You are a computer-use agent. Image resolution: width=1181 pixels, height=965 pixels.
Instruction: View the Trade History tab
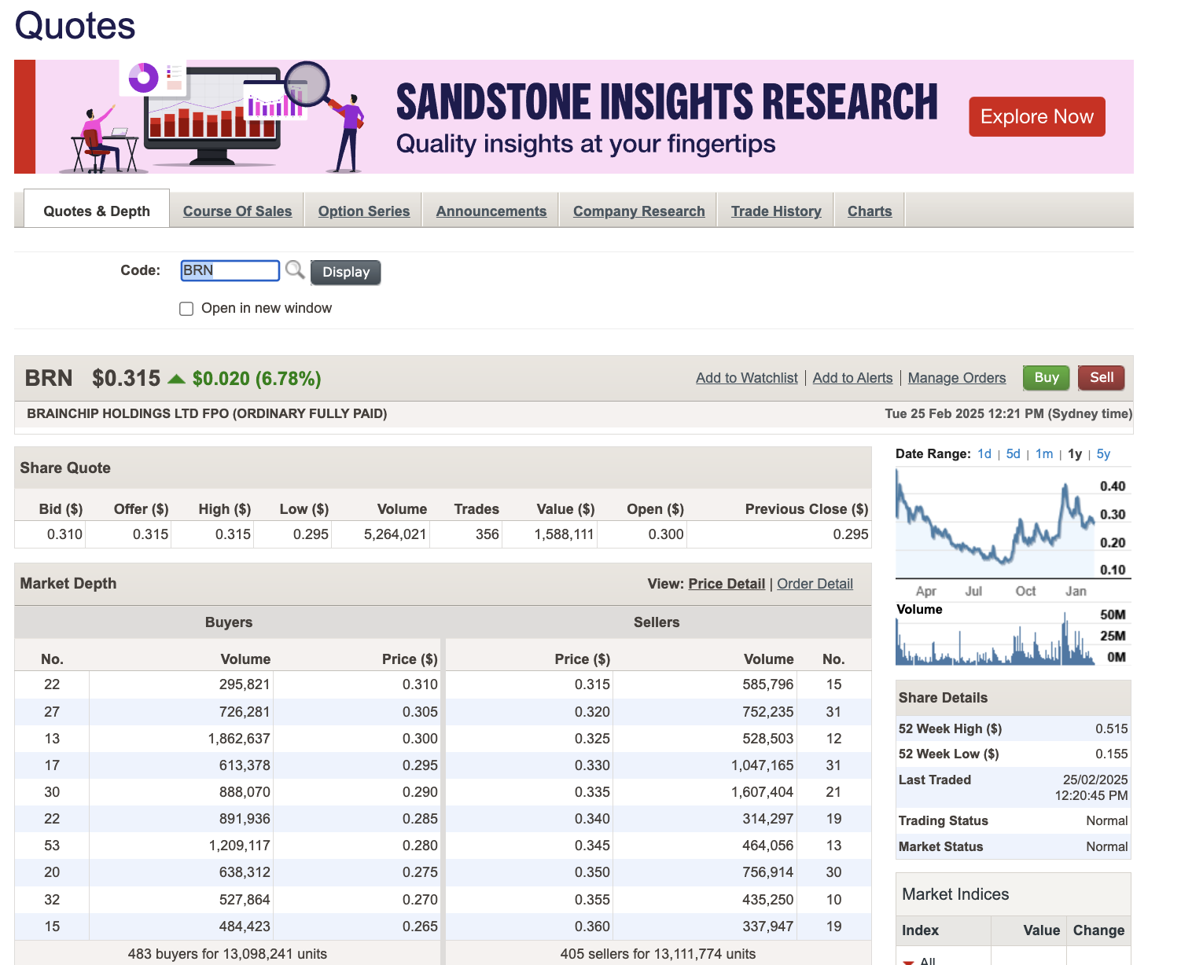pos(776,211)
